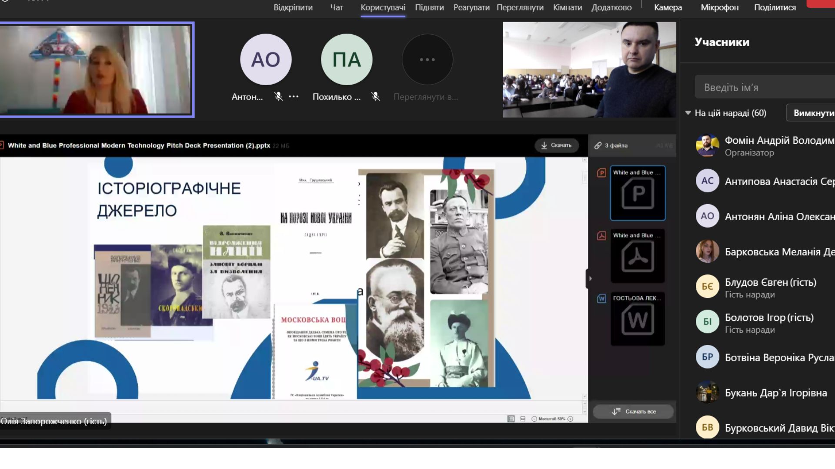835x469 pixels.
Task: Select the blonde woman's video tile
Action: pos(96,69)
